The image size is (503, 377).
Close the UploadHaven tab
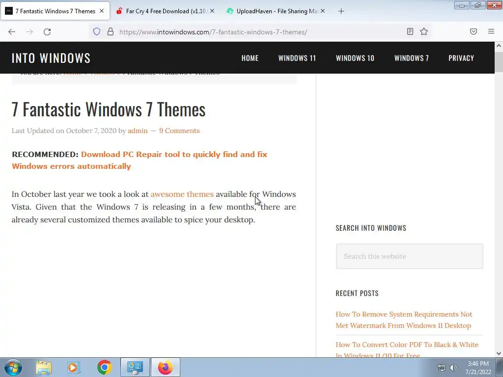(x=323, y=11)
